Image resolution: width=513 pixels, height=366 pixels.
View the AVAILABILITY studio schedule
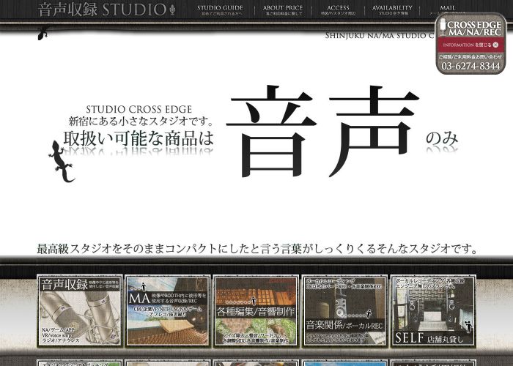(x=392, y=10)
